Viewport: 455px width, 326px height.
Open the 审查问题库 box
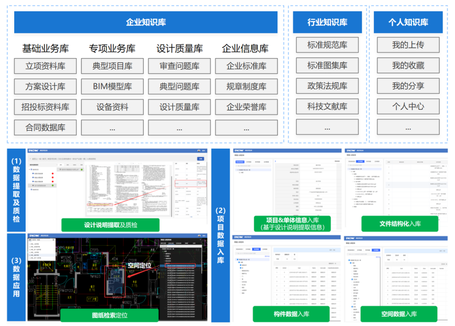(x=179, y=66)
